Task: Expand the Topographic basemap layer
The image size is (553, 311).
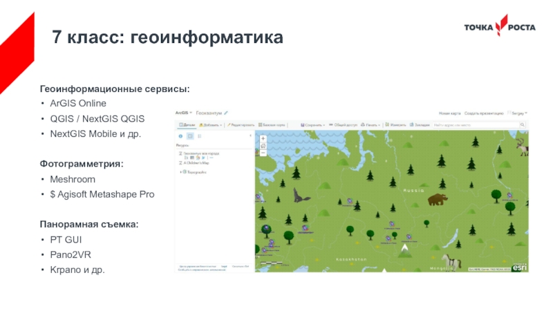Action: (x=180, y=172)
